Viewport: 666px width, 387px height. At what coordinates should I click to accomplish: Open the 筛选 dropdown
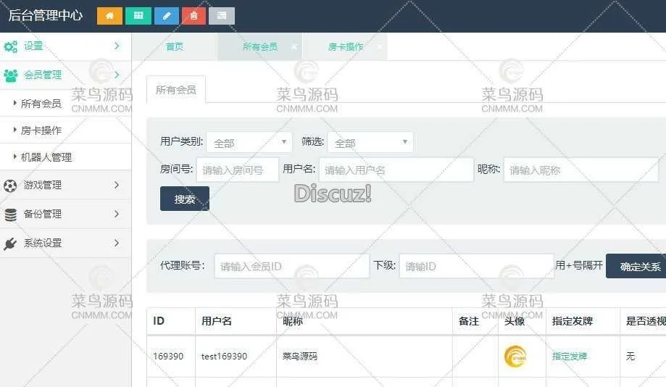[x=370, y=143]
